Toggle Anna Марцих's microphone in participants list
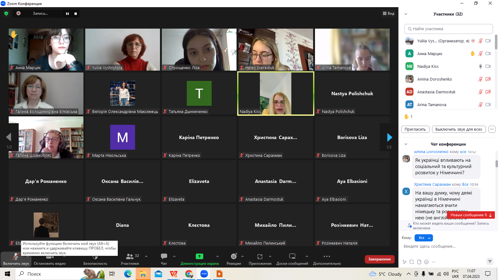This screenshot has width=498, height=280. point(480,54)
